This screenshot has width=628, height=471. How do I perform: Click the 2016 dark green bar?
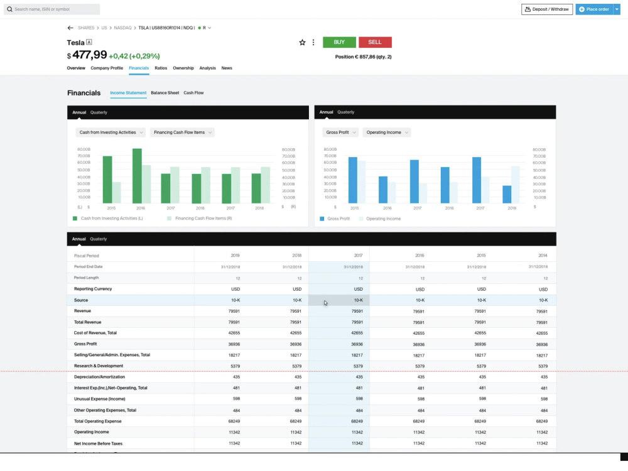point(137,176)
